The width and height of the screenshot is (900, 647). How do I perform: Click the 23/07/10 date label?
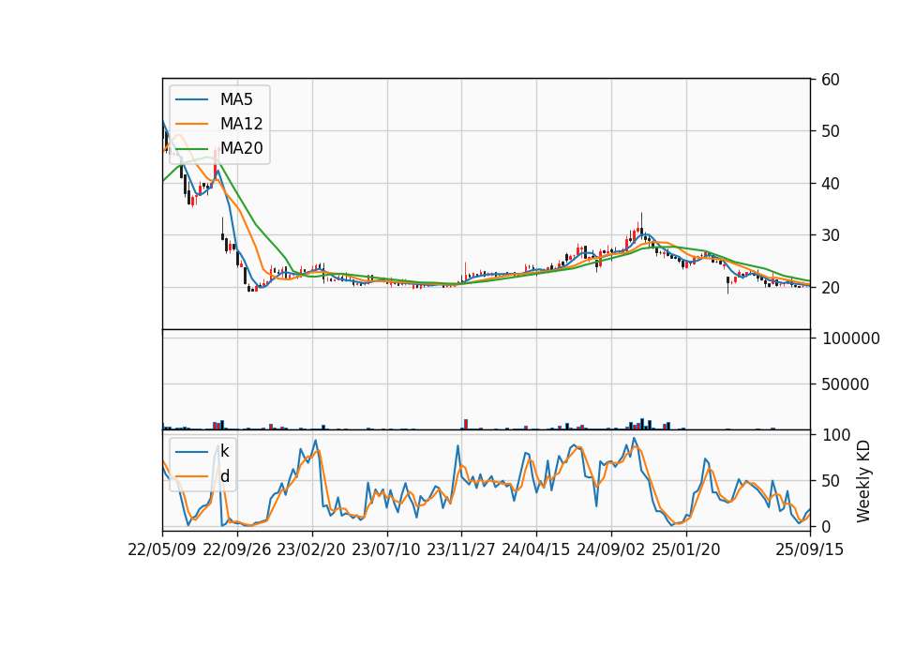[x=386, y=549]
